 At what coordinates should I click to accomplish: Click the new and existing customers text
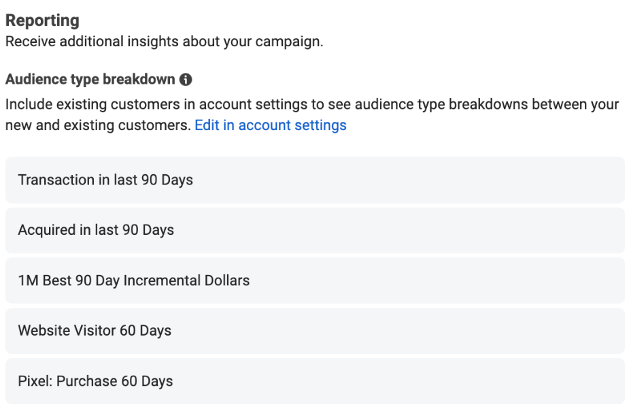coord(98,125)
